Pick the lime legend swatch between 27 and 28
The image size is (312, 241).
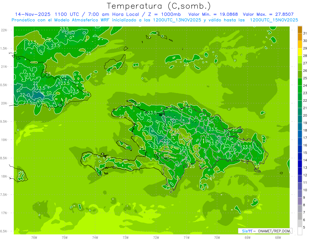(x=300, y=59)
